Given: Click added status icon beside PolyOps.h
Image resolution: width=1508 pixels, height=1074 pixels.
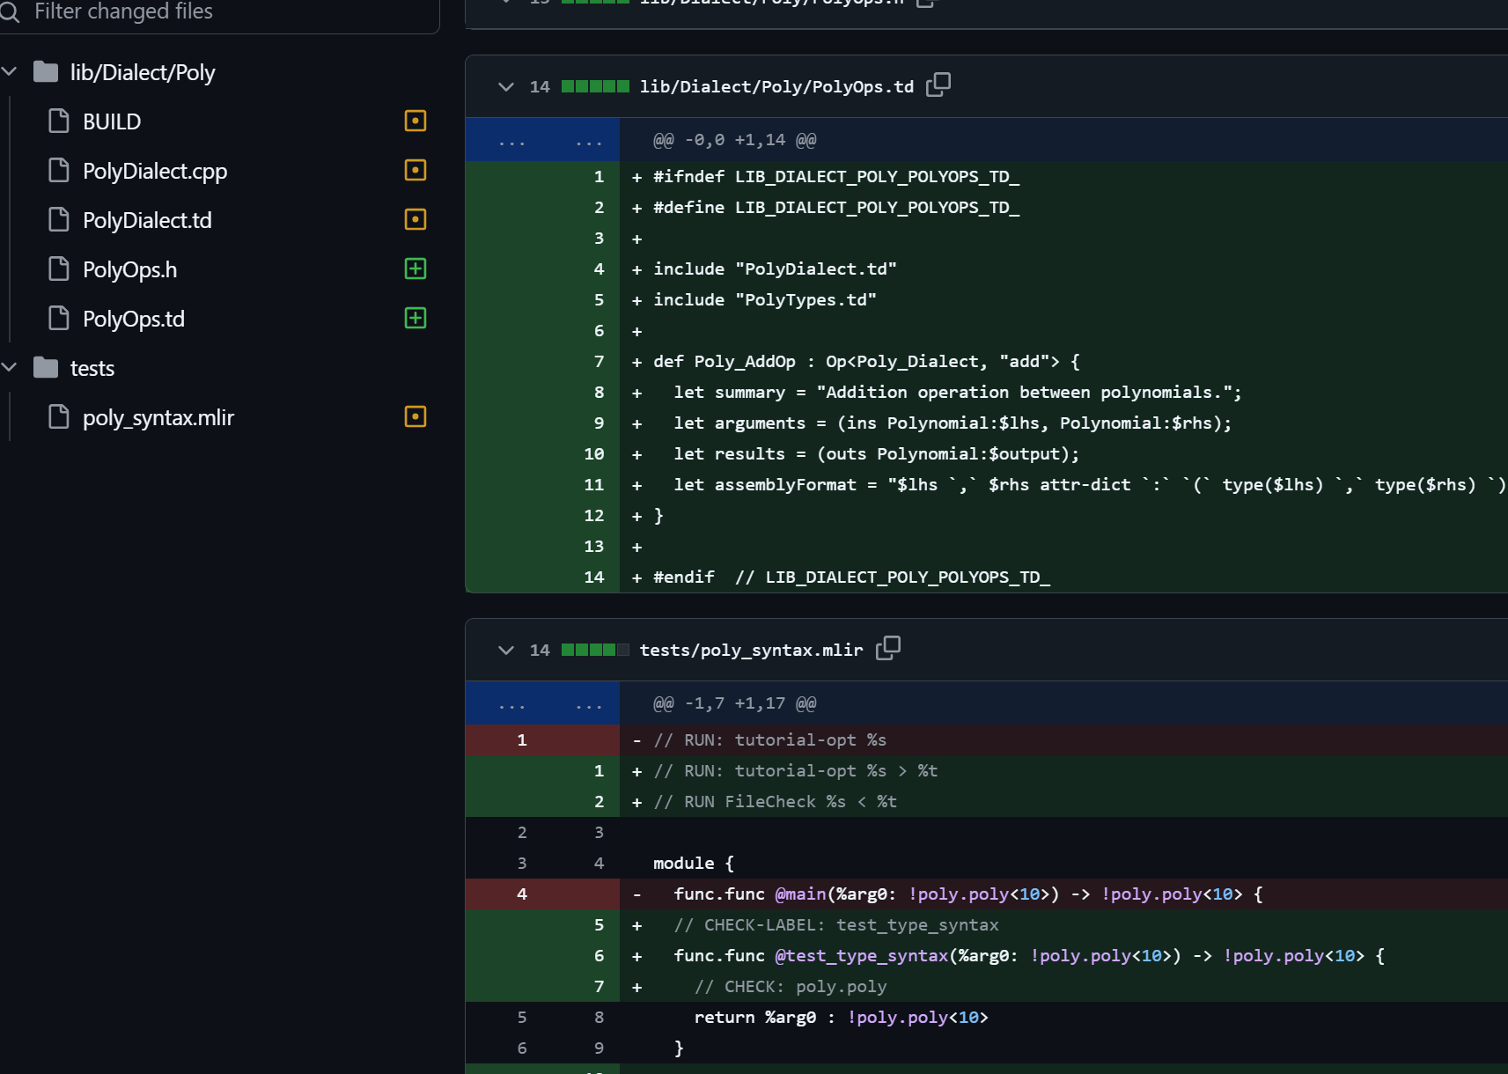Looking at the screenshot, I should click(415, 268).
